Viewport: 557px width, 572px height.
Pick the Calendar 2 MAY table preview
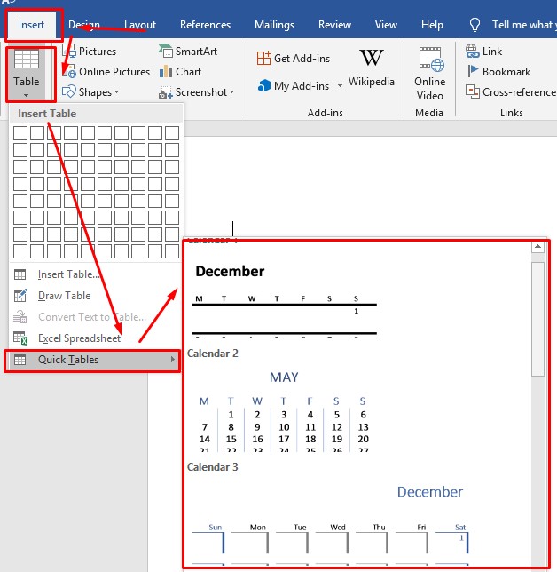tap(284, 412)
